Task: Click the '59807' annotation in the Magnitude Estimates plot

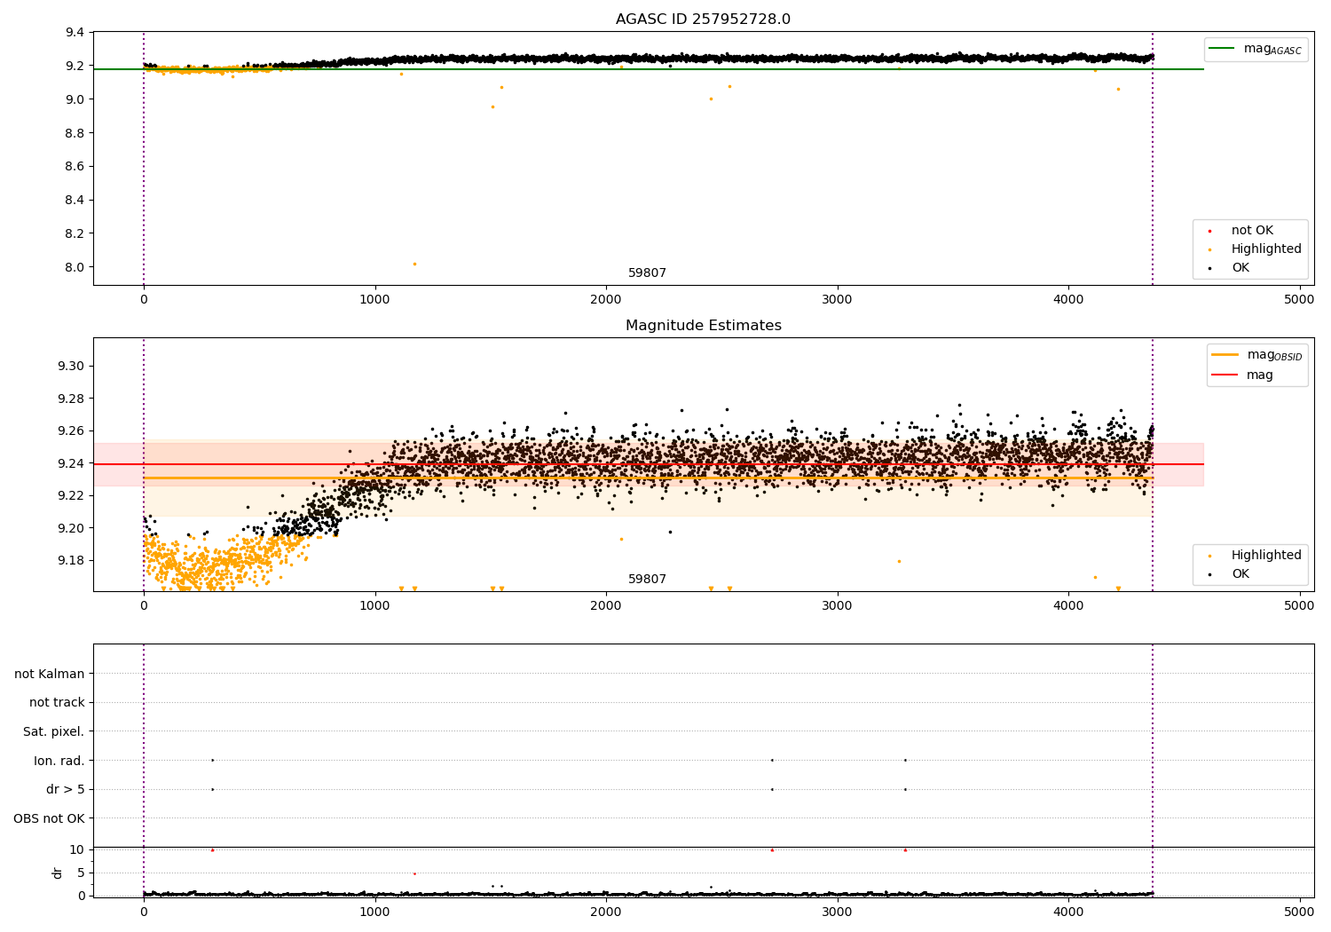Action: point(647,579)
